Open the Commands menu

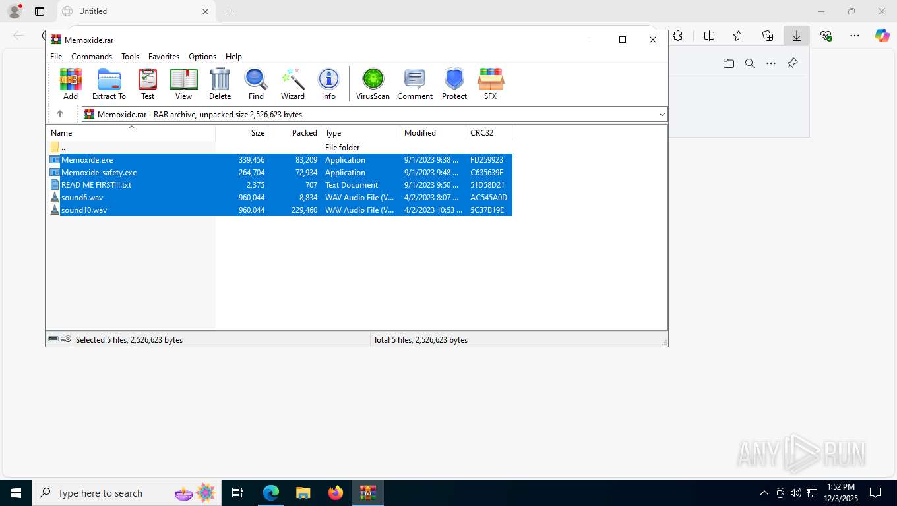(x=92, y=57)
